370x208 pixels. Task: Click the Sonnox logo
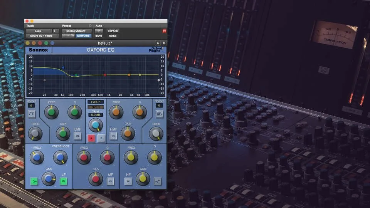[x=39, y=50]
